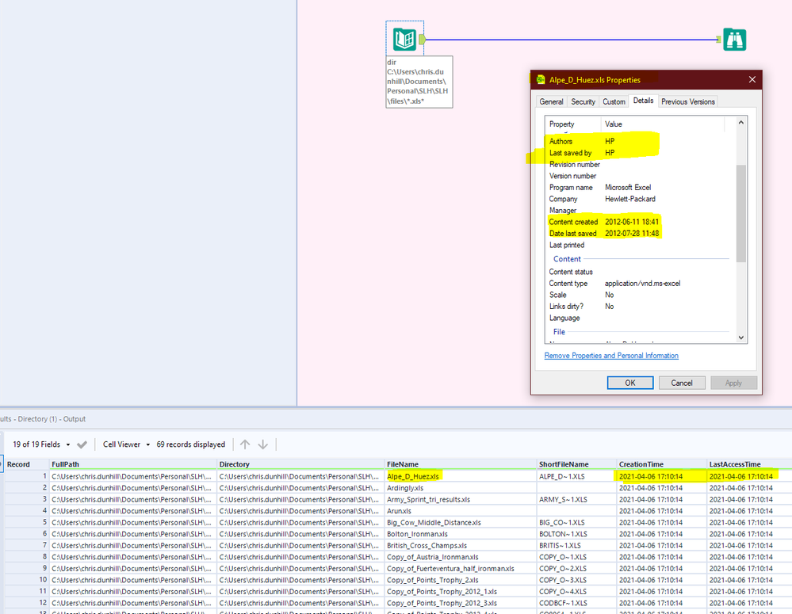The height and width of the screenshot is (614, 792).
Task: Switch to the General tab
Action: point(551,101)
